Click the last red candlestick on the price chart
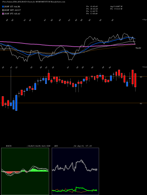 pos(135,80)
